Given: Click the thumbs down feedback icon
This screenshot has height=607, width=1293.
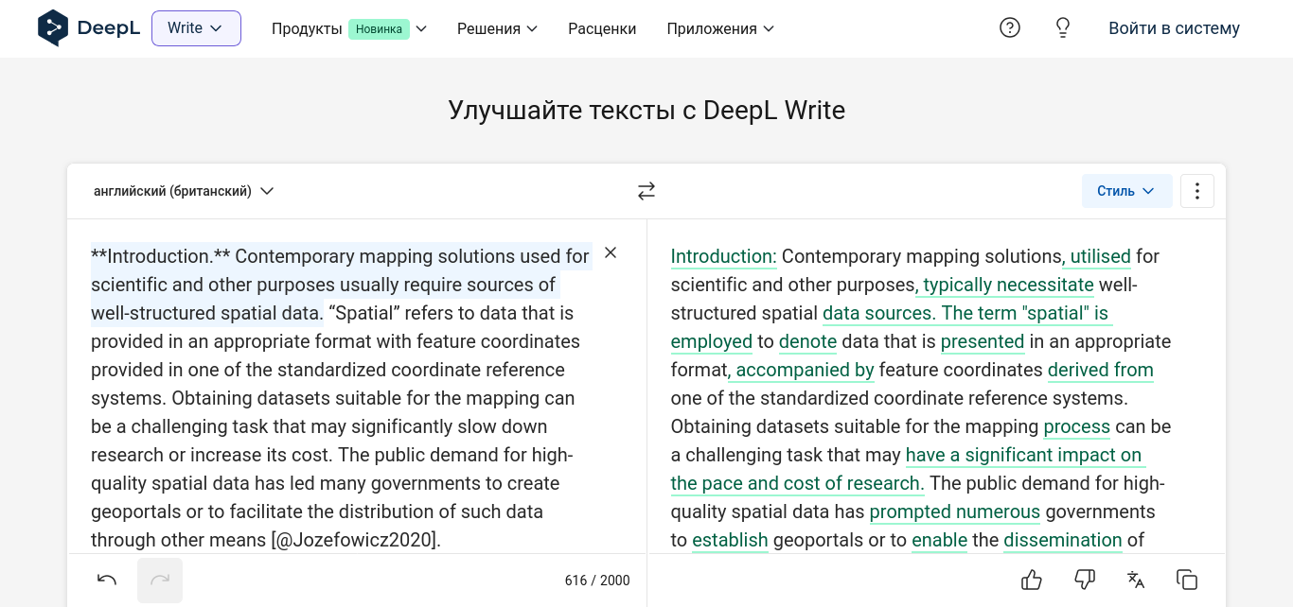Looking at the screenshot, I should [1085, 580].
